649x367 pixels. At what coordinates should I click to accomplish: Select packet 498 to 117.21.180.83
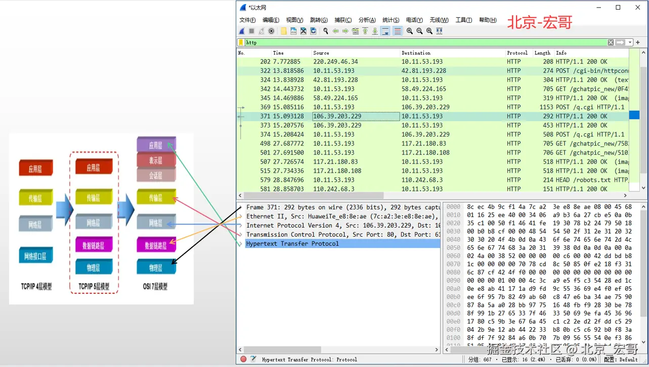(x=433, y=143)
